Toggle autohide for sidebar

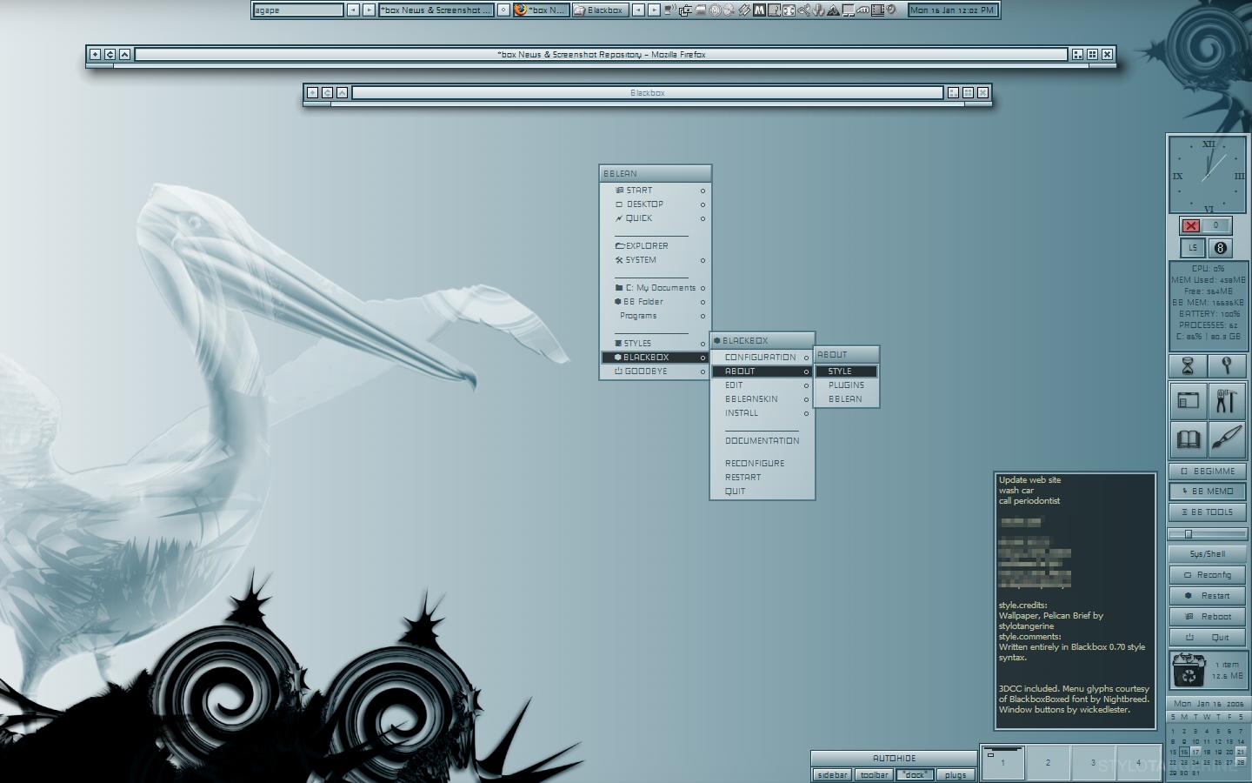[x=832, y=774]
